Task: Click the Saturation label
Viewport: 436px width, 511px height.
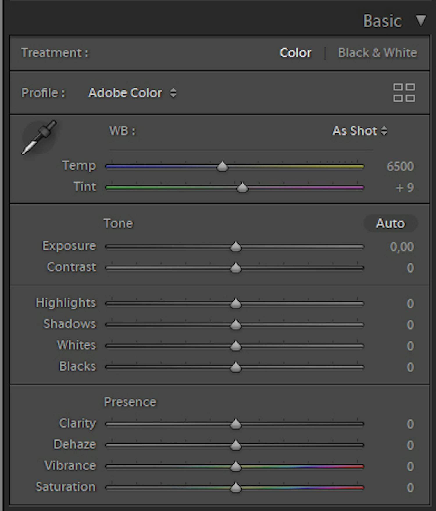Action: (66, 487)
